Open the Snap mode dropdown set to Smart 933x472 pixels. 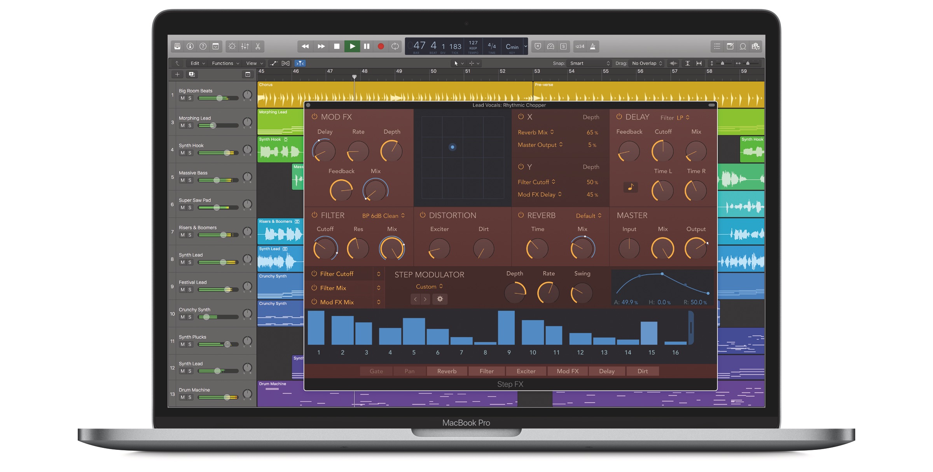pos(589,63)
